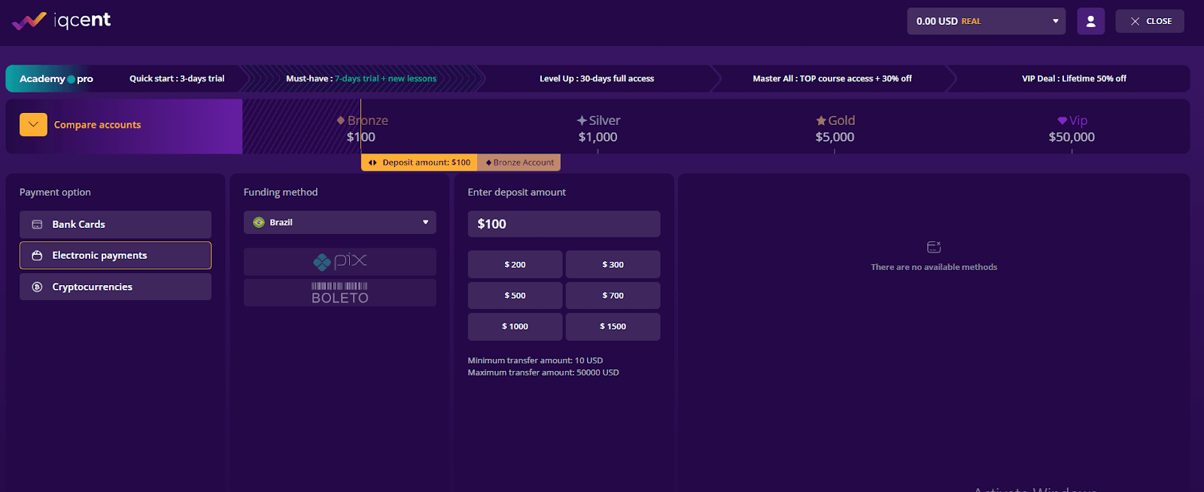Image resolution: width=1204 pixels, height=492 pixels.
Task: Click 'Minimum transfer amount: 10 USD' text
Action: tap(535, 360)
